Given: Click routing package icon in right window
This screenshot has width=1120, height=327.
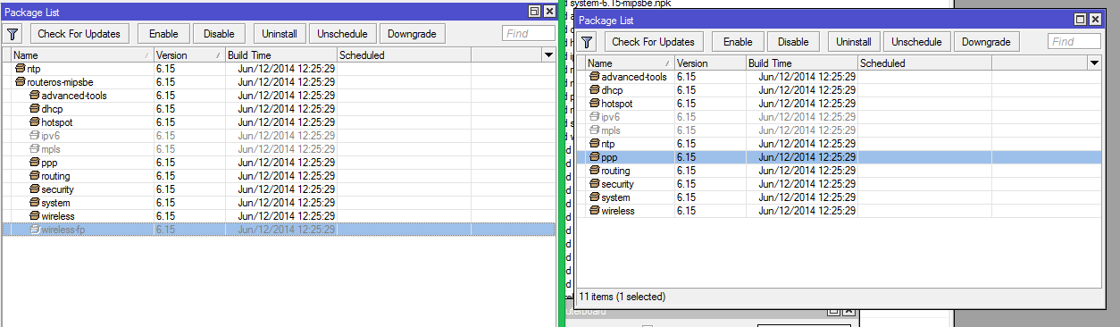Looking at the screenshot, I should 595,171.
